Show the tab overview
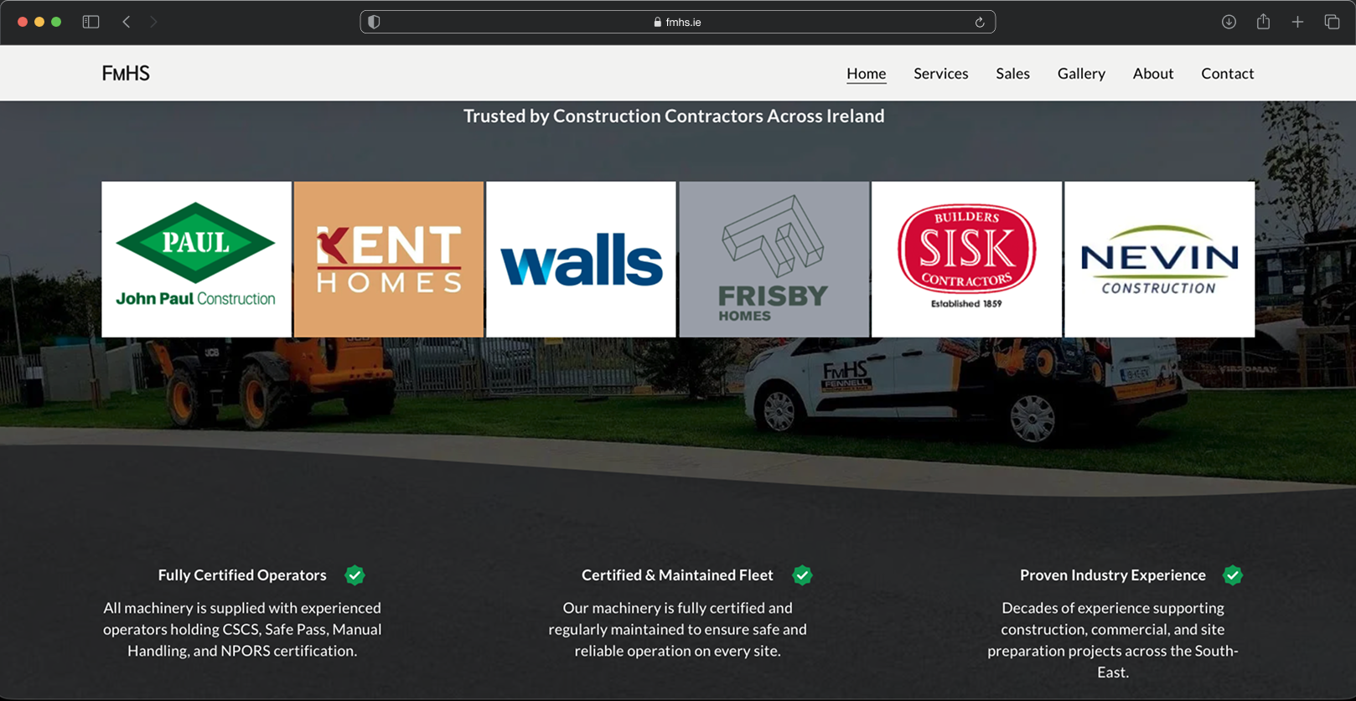The width and height of the screenshot is (1356, 701). [x=1332, y=22]
